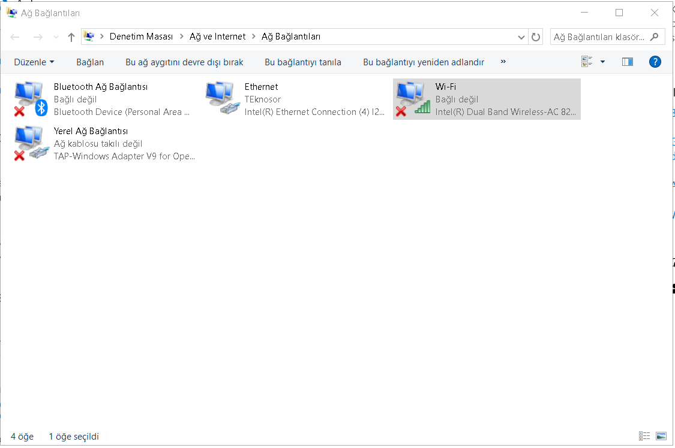Viewport: 675px width, 448px height.
Task: Click Bluetooth Device (Personal Area description
Action: pyautogui.click(x=121, y=111)
